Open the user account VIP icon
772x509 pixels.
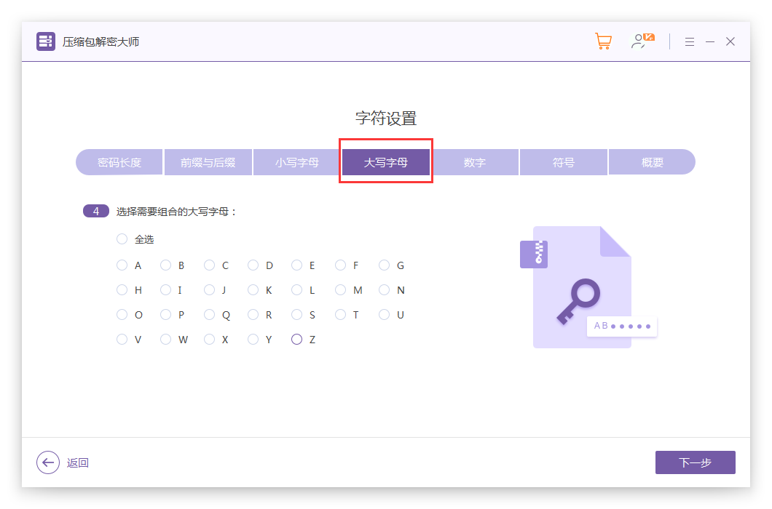point(642,41)
